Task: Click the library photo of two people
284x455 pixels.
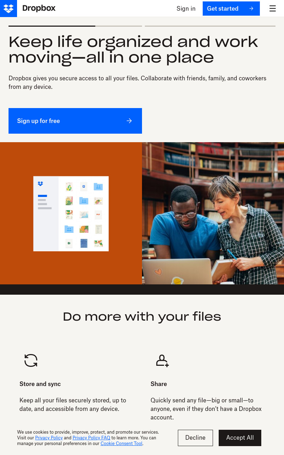Action: click(213, 213)
